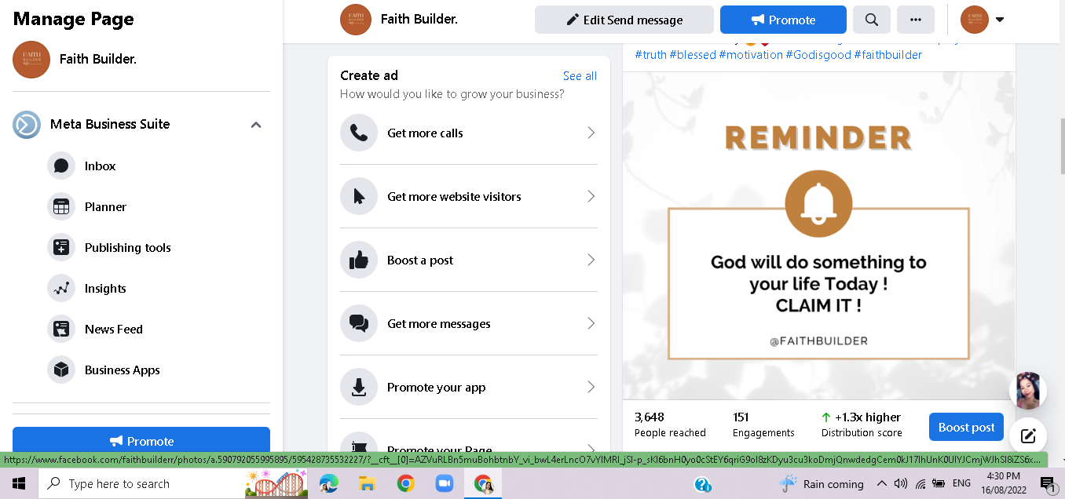Select the Boost a post option
The height and width of the screenshot is (499, 1065).
pos(469,260)
